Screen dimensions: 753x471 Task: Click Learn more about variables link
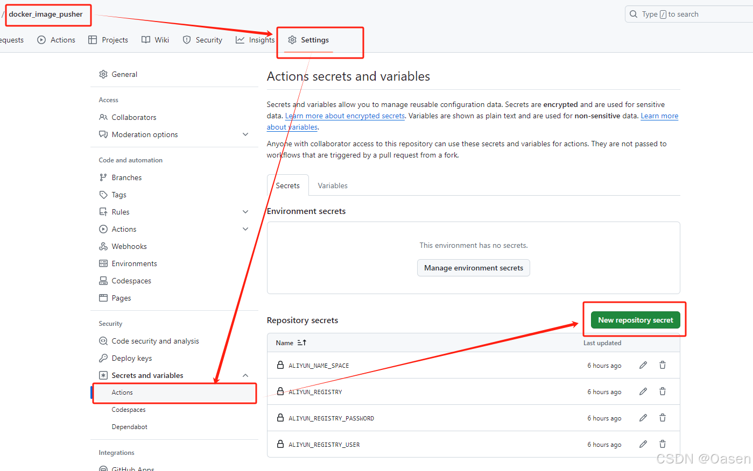(x=659, y=116)
